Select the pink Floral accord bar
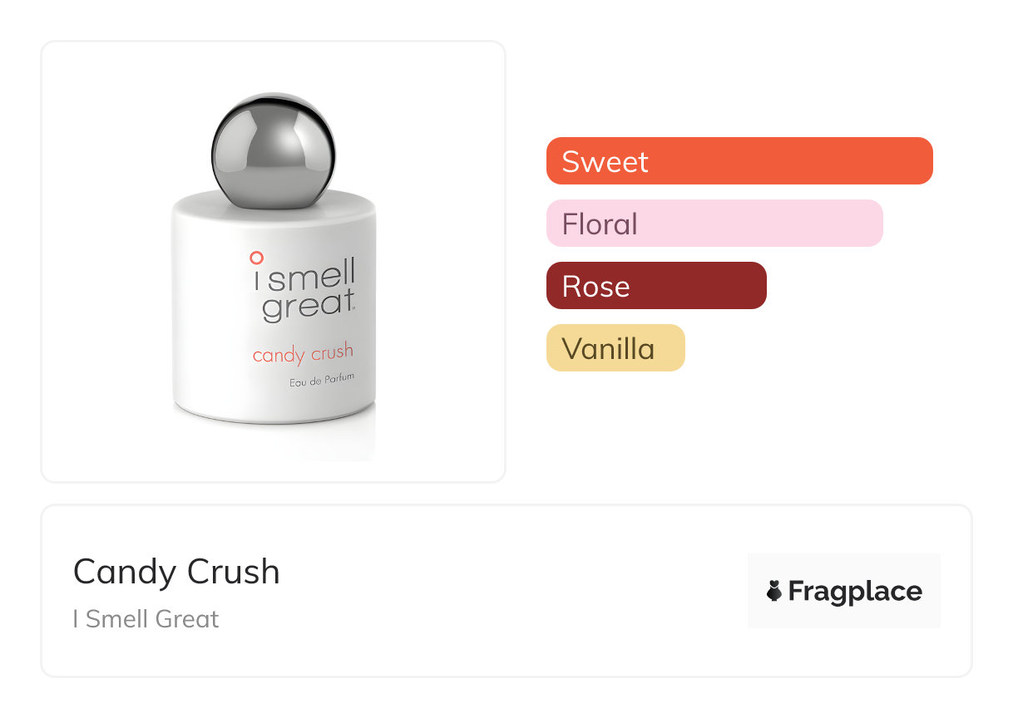1013x718 pixels. [x=749, y=224]
